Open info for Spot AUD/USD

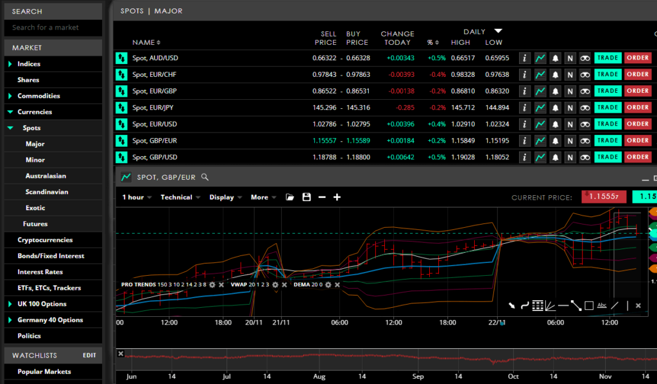point(524,58)
